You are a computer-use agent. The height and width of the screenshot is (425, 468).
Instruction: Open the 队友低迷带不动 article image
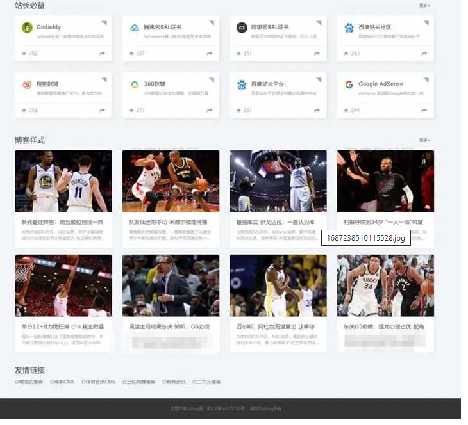171,181
